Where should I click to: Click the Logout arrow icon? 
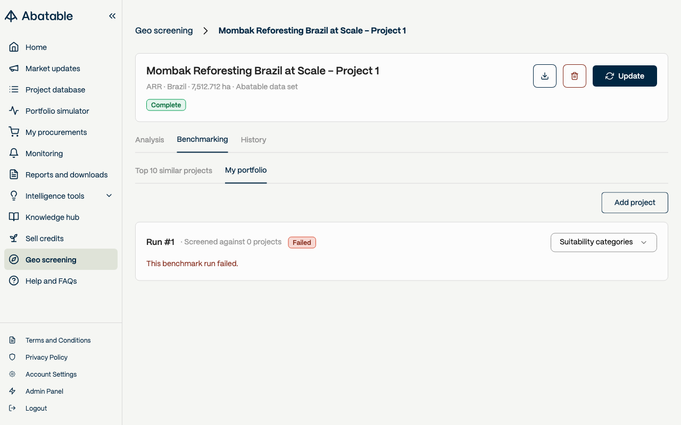pos(12,409)
